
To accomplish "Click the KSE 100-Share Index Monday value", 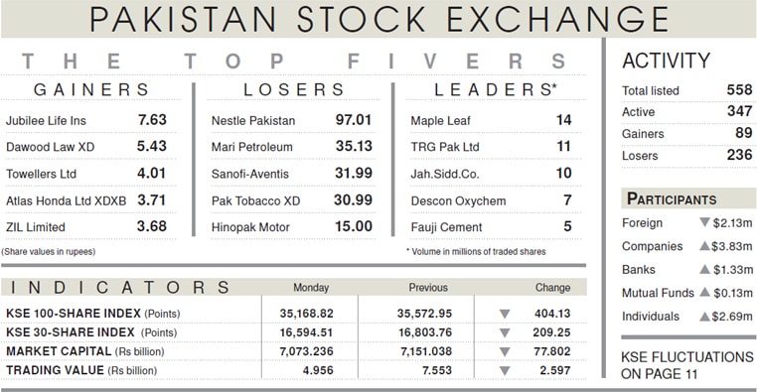I will tap(307, 314).
